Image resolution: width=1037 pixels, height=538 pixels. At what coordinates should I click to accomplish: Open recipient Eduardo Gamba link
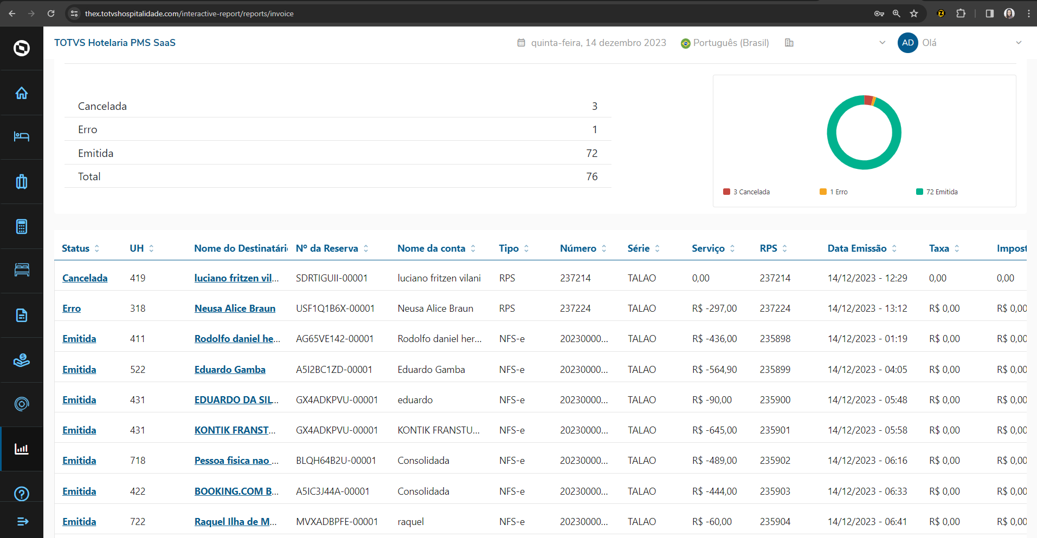[x=230, y=370]
